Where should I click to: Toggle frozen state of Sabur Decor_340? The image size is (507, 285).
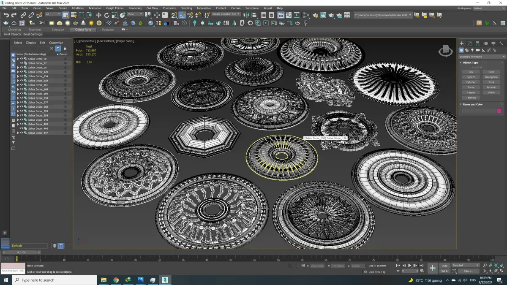click(65, 120)
